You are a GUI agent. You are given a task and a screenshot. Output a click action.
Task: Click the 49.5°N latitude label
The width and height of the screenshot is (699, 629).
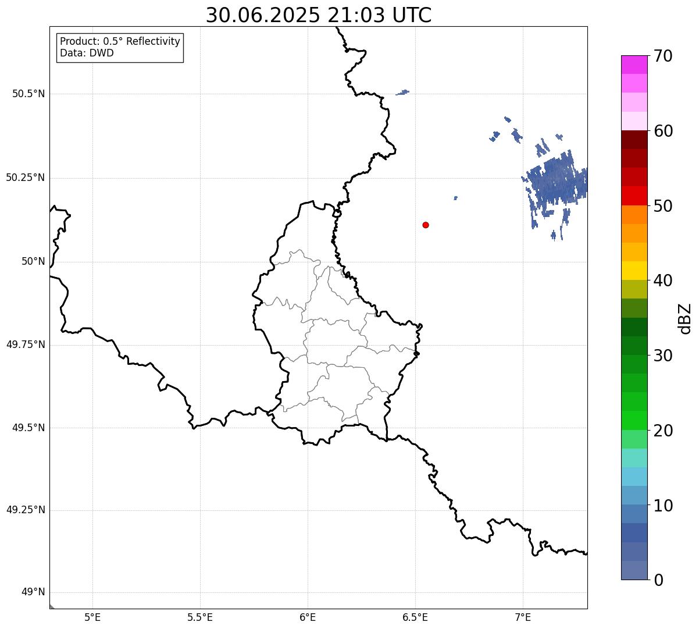28,428
